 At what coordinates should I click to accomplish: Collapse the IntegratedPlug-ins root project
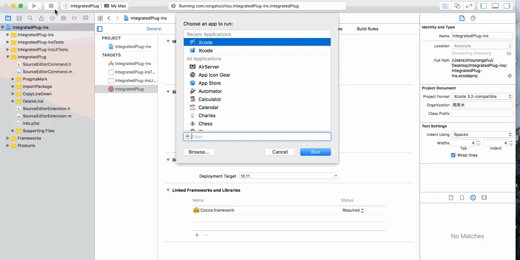tap(3, 27)
